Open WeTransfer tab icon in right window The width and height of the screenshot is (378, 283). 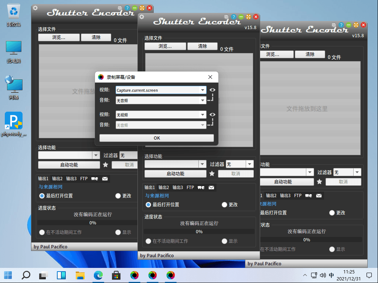[x=308, y=196]
